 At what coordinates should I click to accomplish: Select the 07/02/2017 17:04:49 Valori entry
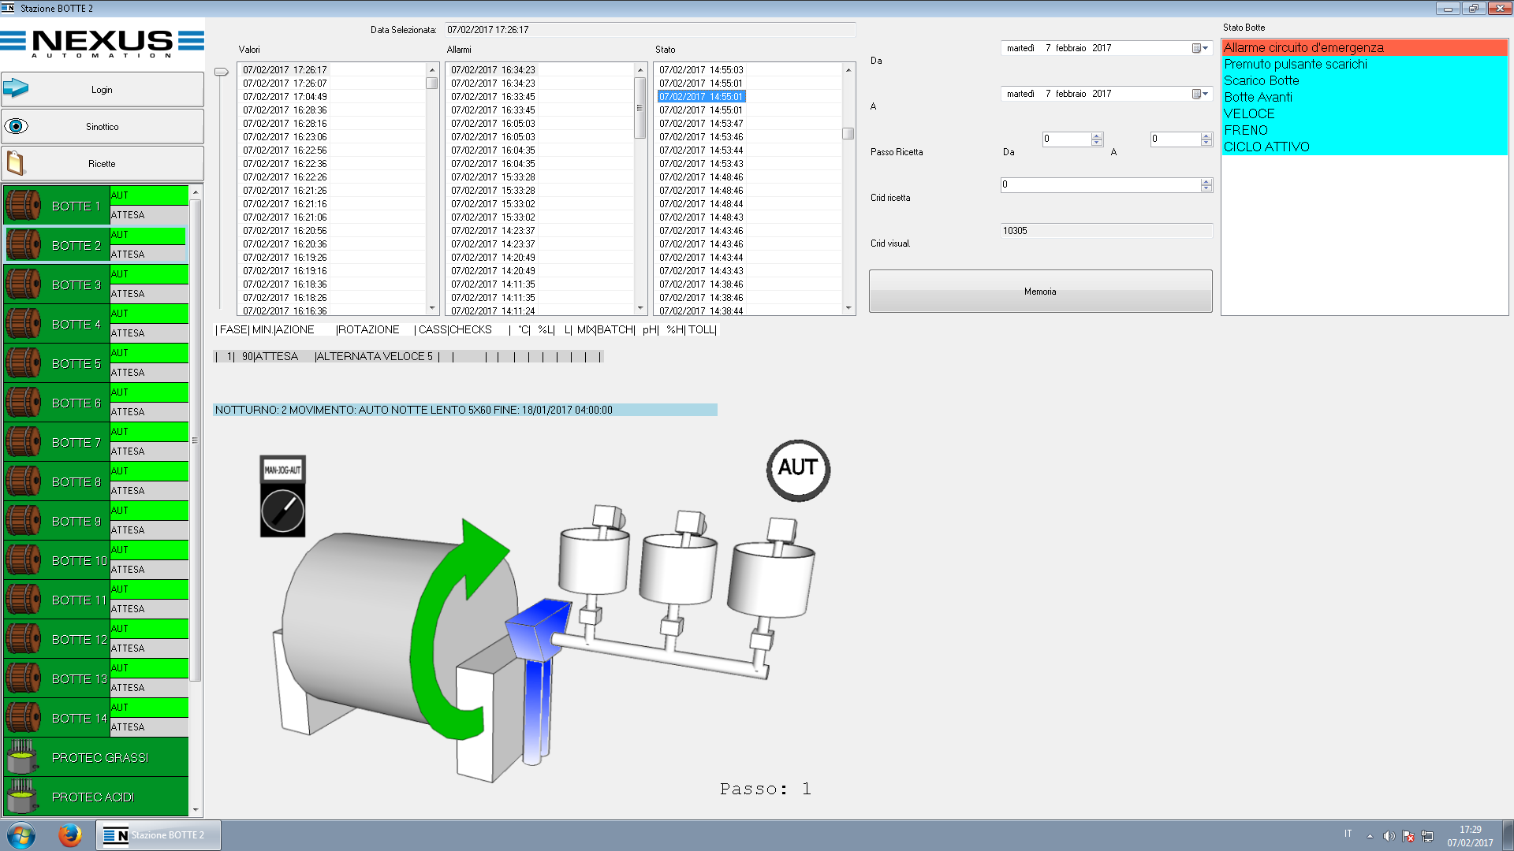tap(285, 97)
